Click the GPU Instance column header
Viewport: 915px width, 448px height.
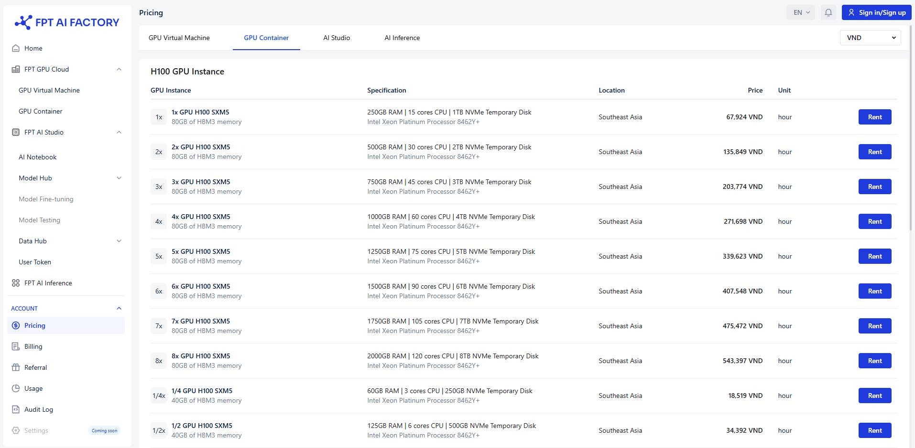(171, 90)
